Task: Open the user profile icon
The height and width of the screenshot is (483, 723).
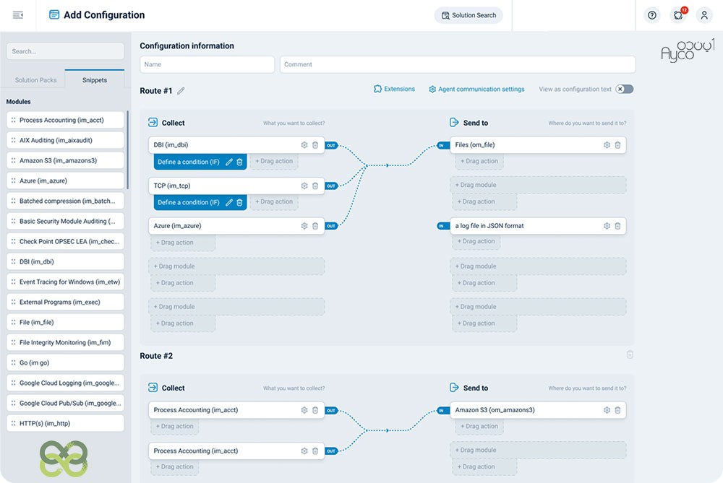Action: [704, 15]
